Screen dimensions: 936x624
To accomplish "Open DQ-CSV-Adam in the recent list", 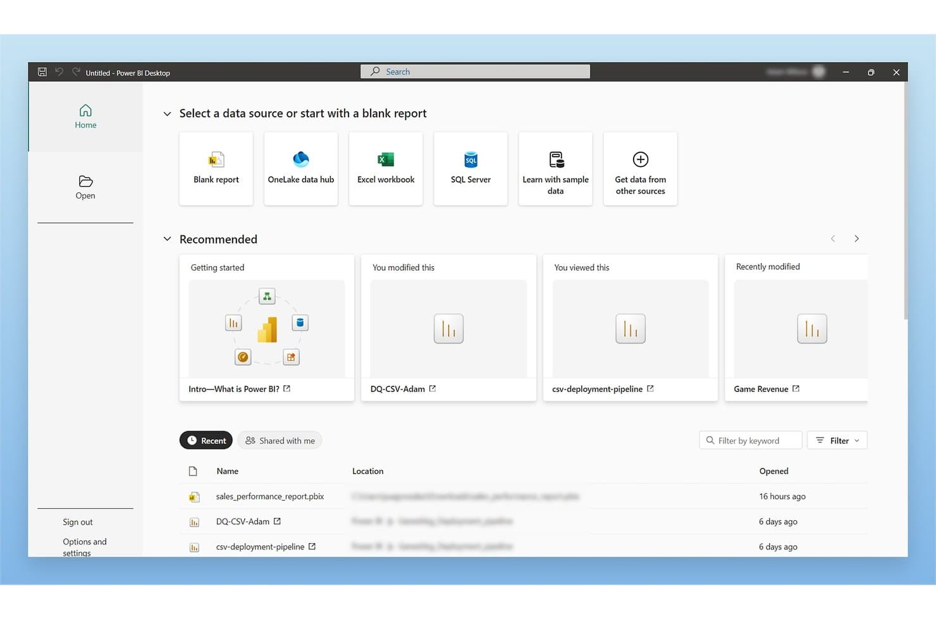I will coord(243,522).
